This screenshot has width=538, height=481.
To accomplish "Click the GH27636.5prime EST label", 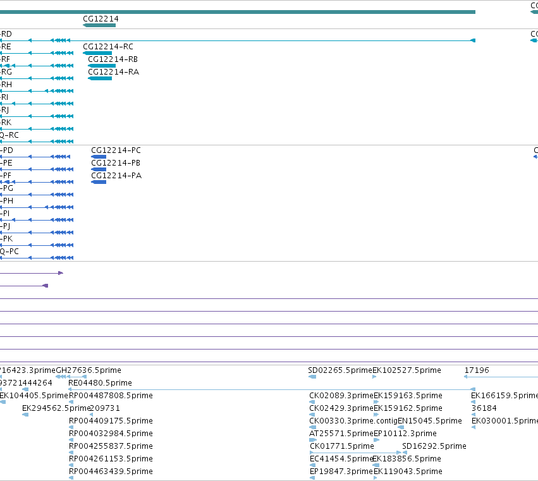I will tap(89, 370).
